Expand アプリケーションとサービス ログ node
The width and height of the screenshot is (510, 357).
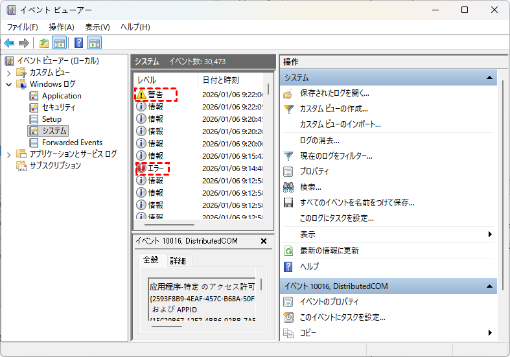pos(8,154)
